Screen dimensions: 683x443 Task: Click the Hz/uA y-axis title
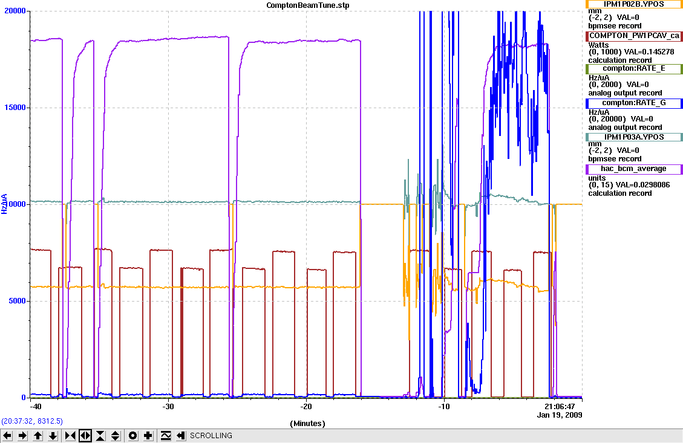pyautogui.click(x=5, y=204)
